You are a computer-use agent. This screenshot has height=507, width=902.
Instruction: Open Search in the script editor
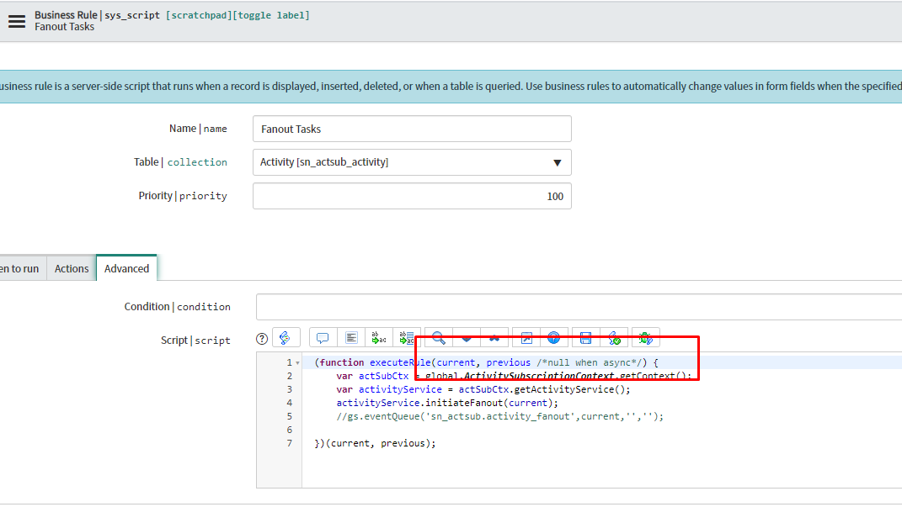[439, 337]
